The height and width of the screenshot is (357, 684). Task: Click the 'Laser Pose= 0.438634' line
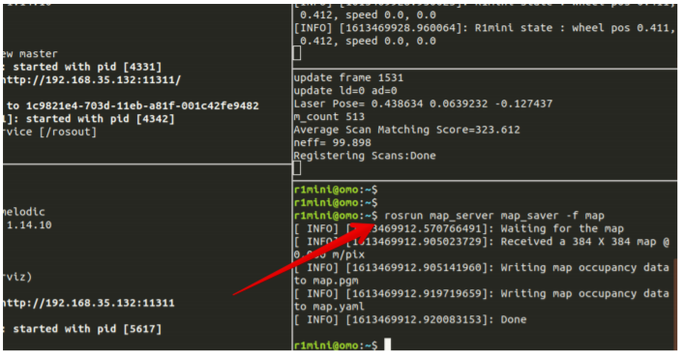[423, 104]
